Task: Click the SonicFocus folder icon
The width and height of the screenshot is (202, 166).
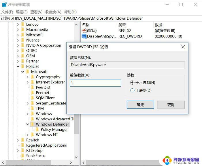Action: 23,156
